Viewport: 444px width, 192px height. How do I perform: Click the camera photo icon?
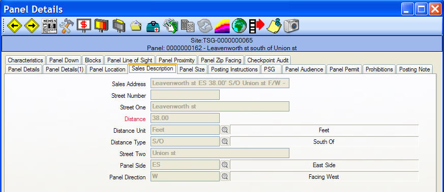pyautogui.click(x=291, y=26)
